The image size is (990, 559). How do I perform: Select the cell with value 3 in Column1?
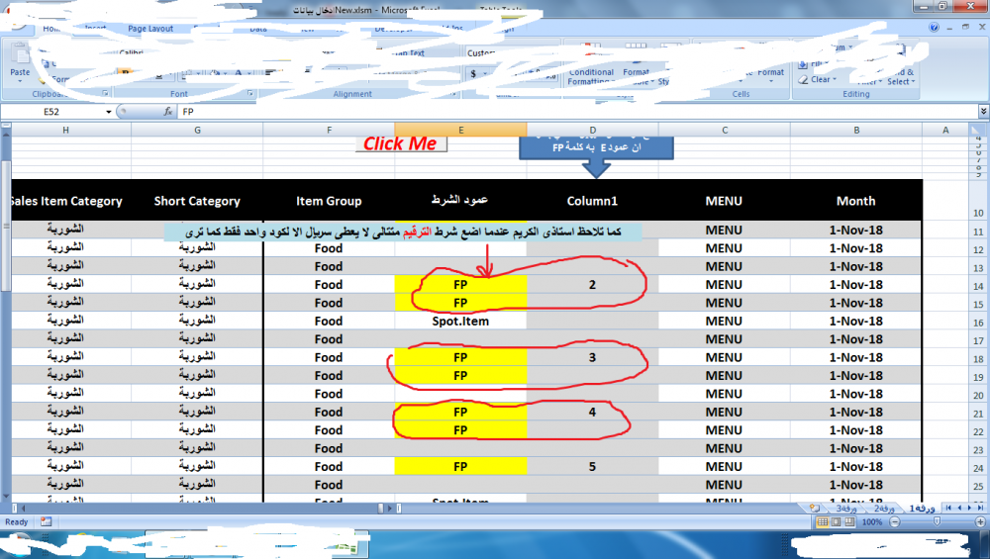(x=592, y=358)
